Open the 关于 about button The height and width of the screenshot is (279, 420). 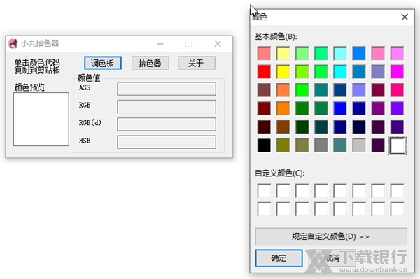coord(196,63)
